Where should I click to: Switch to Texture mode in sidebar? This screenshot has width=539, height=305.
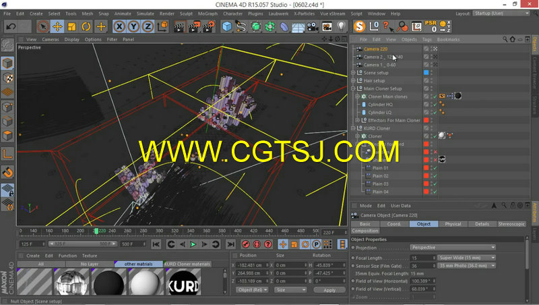point(7,78)
